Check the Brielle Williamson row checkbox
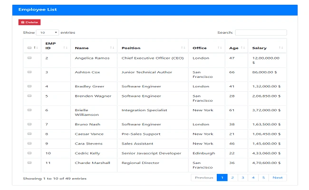Image resolution: width=309 pixels, height=190 pixels. coord(29,110)
